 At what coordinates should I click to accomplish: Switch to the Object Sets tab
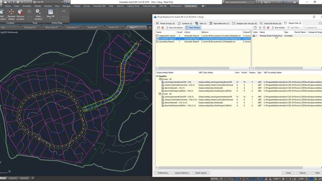[293, 23]
